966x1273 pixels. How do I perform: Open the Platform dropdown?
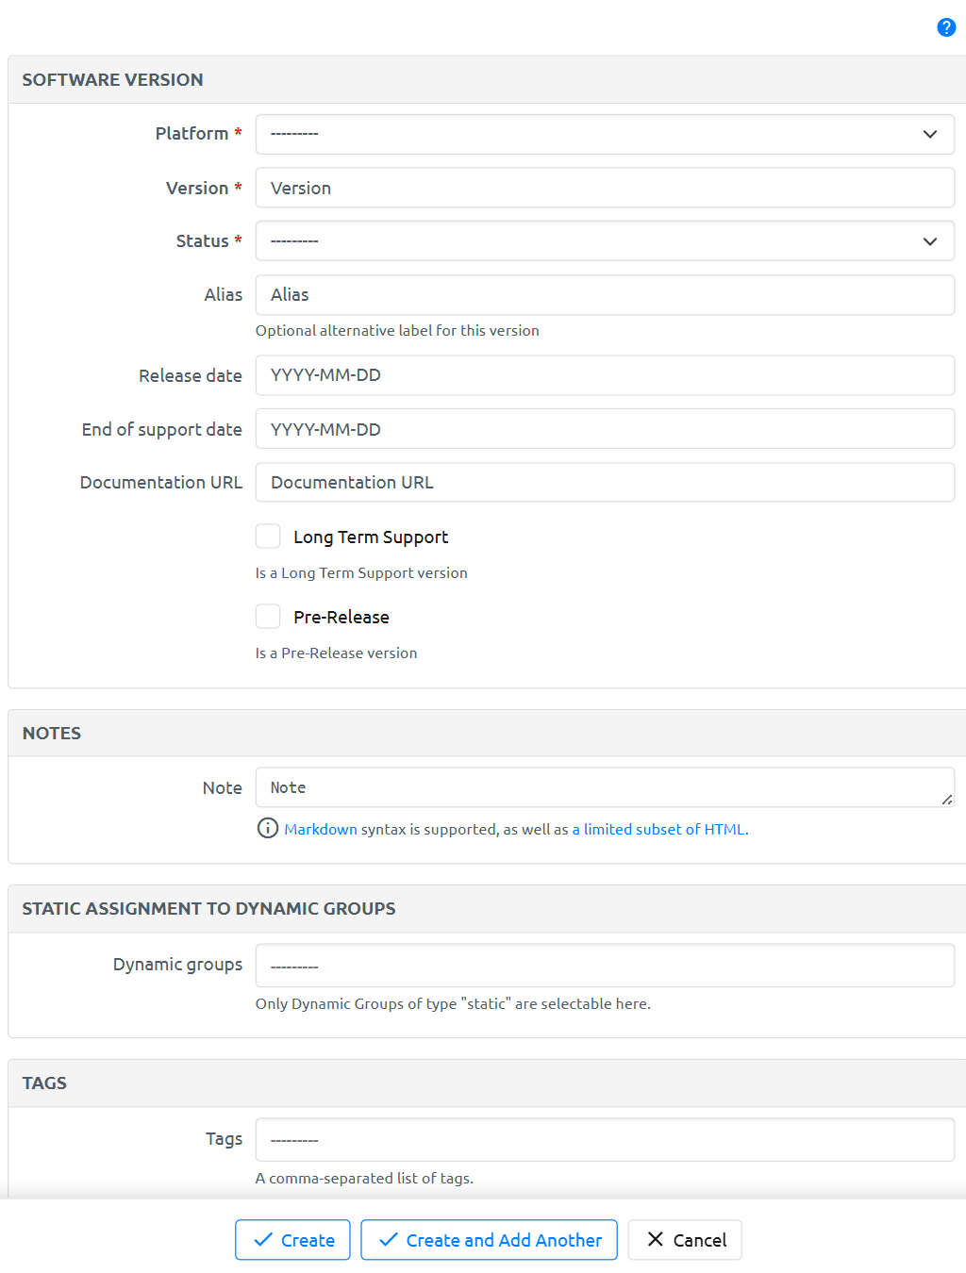(x=605, y=134)
